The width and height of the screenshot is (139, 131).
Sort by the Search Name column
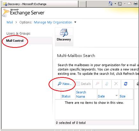pos(81,94)
